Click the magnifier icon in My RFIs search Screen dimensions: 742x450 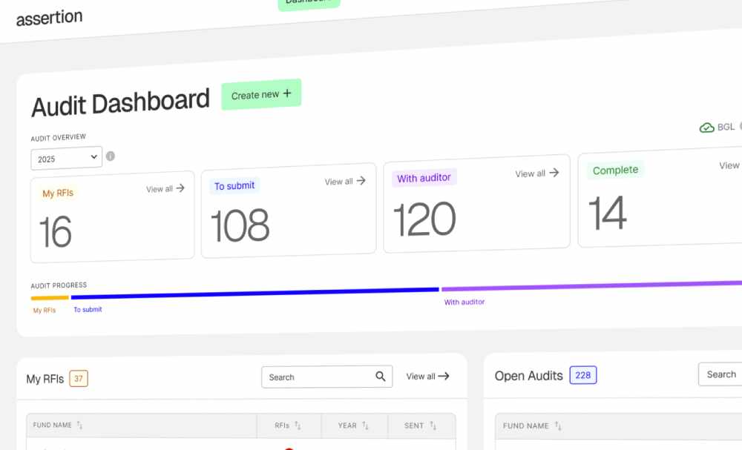tap(381, 377)
